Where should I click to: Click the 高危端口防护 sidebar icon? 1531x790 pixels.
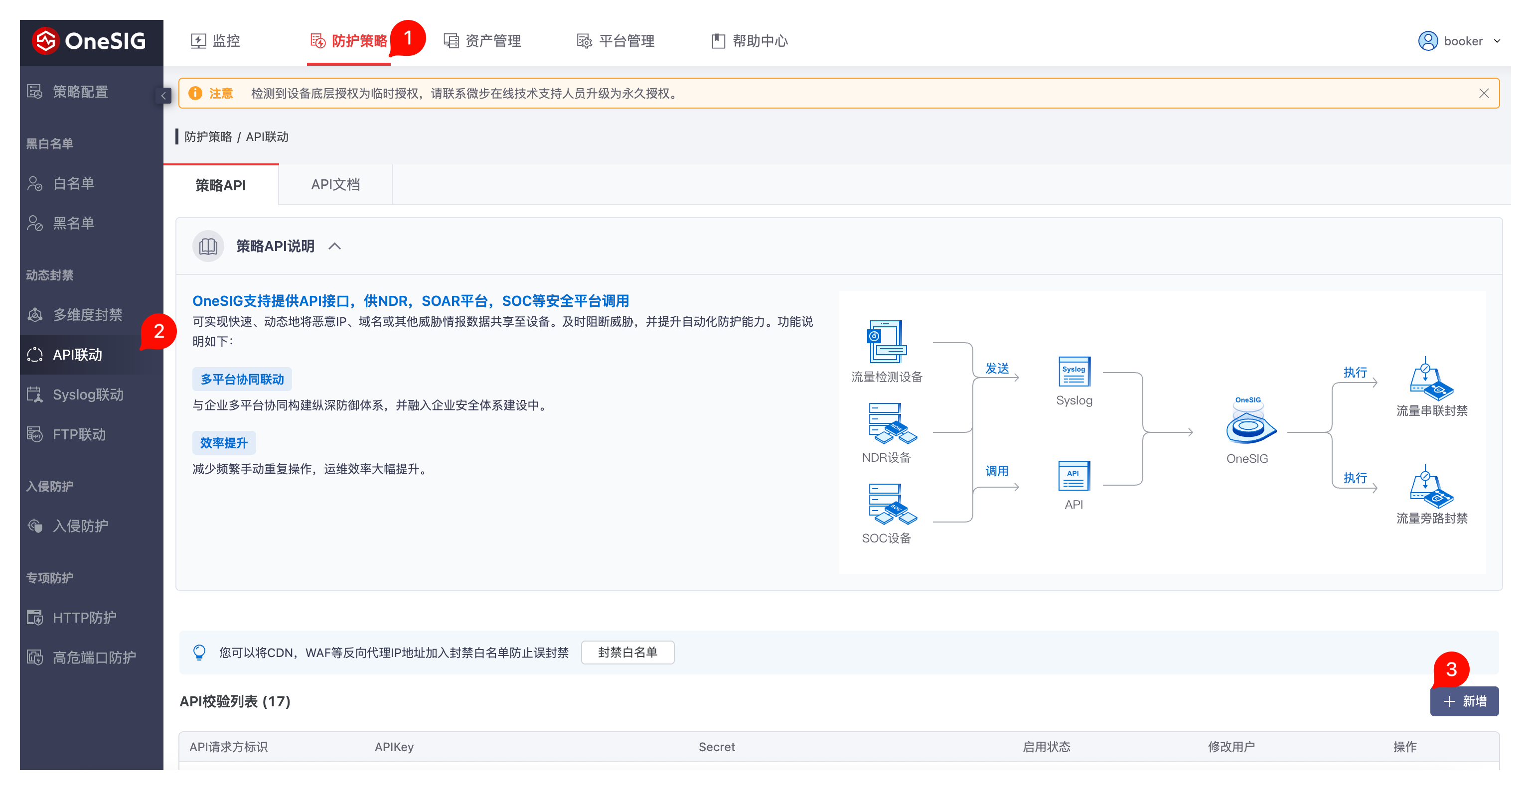tap(34, 657)
